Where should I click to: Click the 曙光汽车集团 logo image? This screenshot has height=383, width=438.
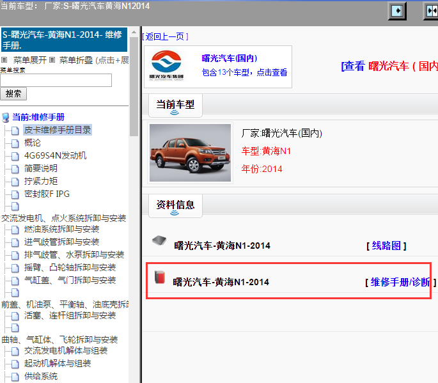click(x=166, y=66)
